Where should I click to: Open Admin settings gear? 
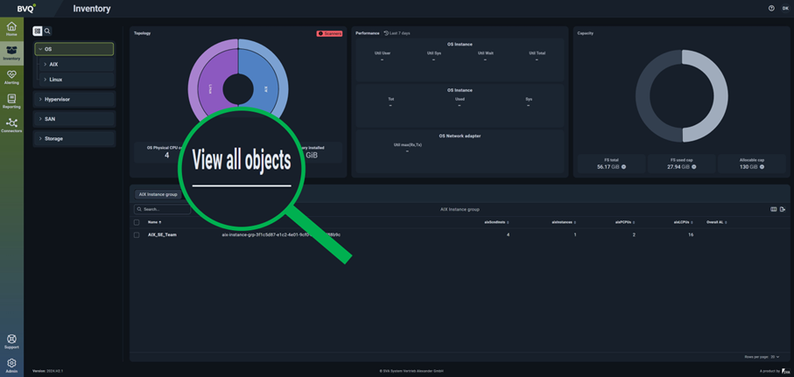pyautogui.click(x=11, y=364)
